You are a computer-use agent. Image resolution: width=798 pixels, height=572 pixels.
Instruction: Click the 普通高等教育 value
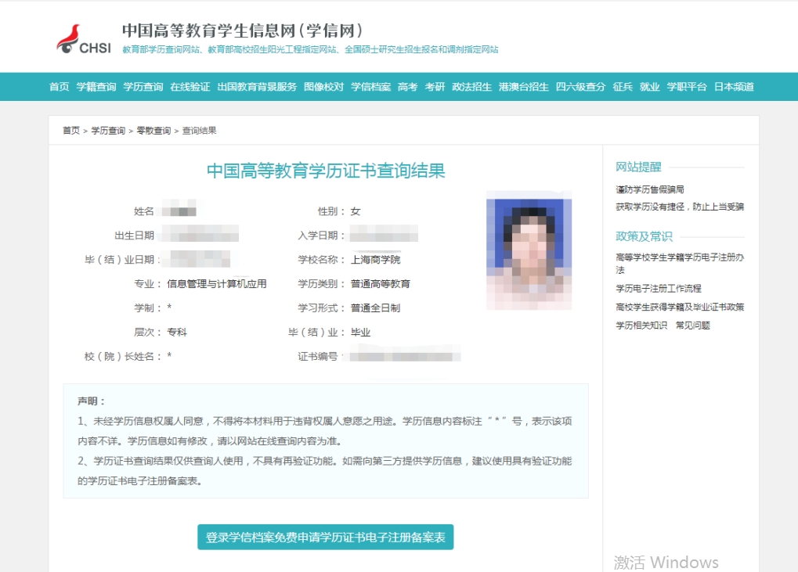click(380, 284)
